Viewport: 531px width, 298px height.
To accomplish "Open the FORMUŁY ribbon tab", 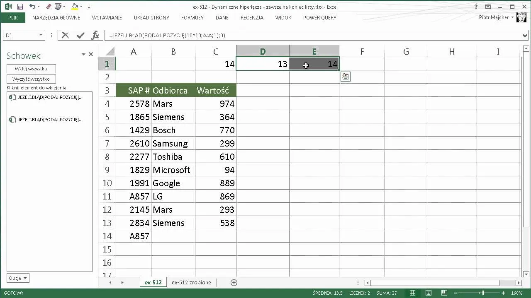I will [192, 17].
